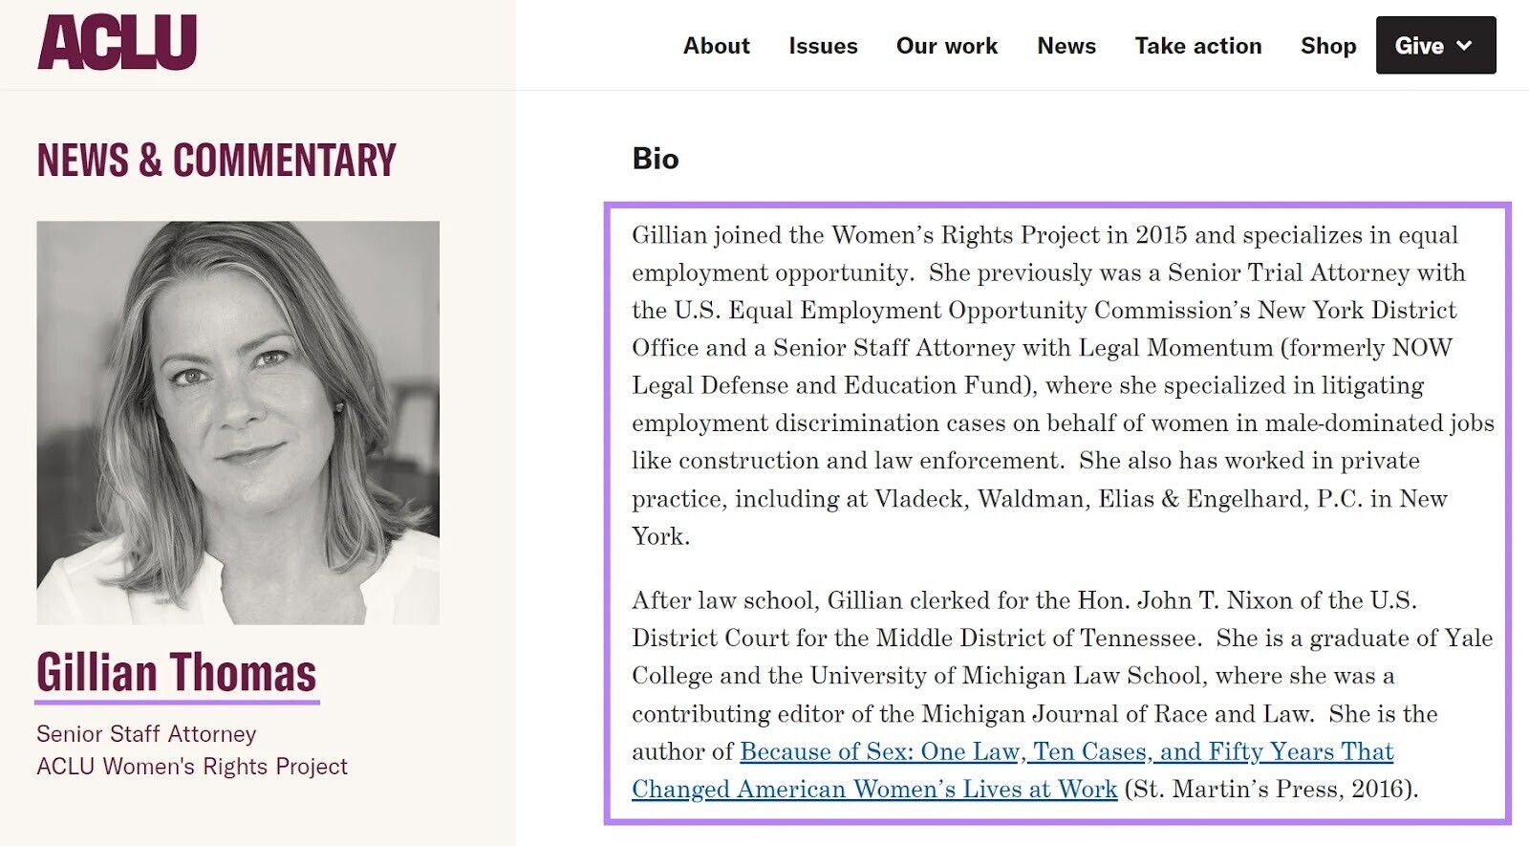
Task: Open the ACLU Shop
Action: [1327, 45]
